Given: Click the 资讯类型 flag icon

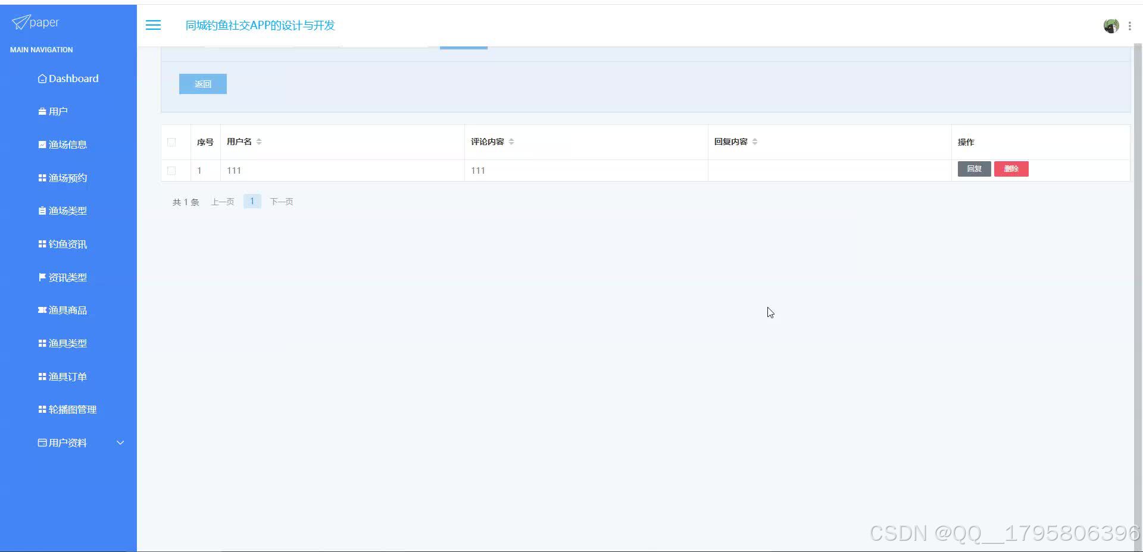Looking at the screenshot, I should 42,277.
